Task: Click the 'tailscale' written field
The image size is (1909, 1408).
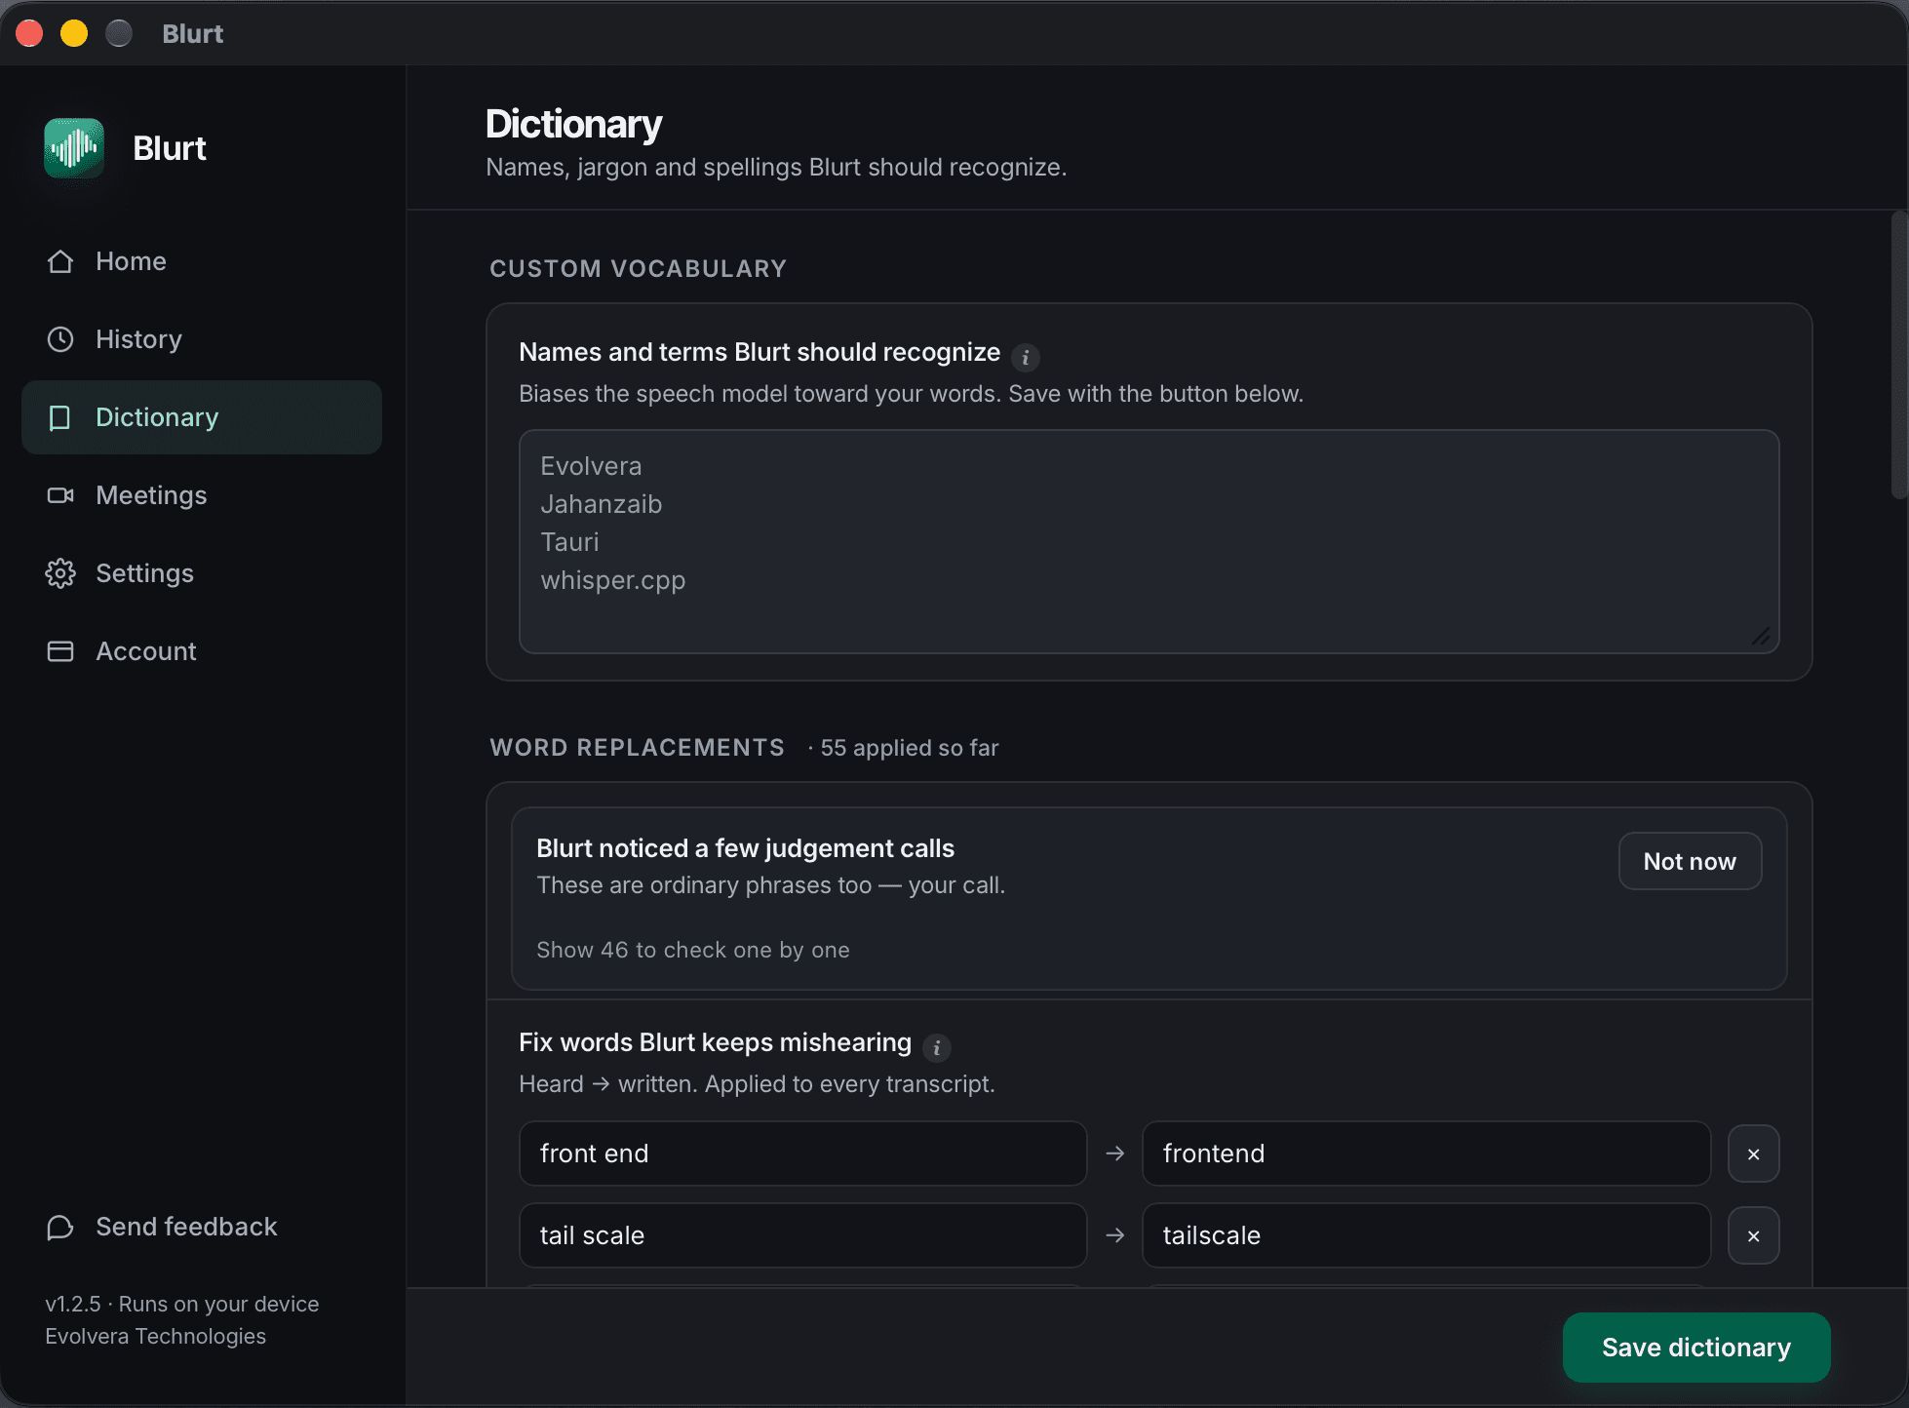Action: pyautogui.click(x=1425, y=1235)
